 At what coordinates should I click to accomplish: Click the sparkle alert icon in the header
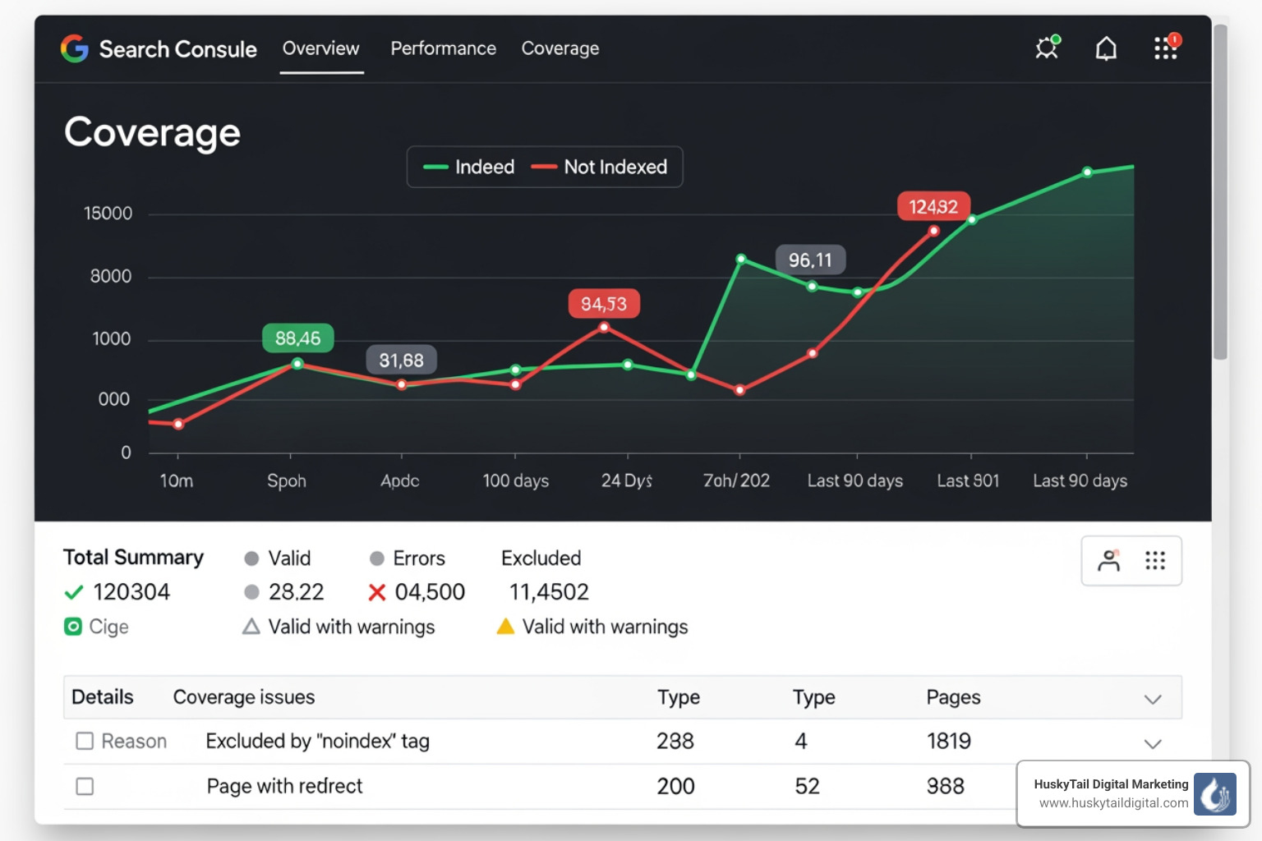click(x=1047, y=48)
